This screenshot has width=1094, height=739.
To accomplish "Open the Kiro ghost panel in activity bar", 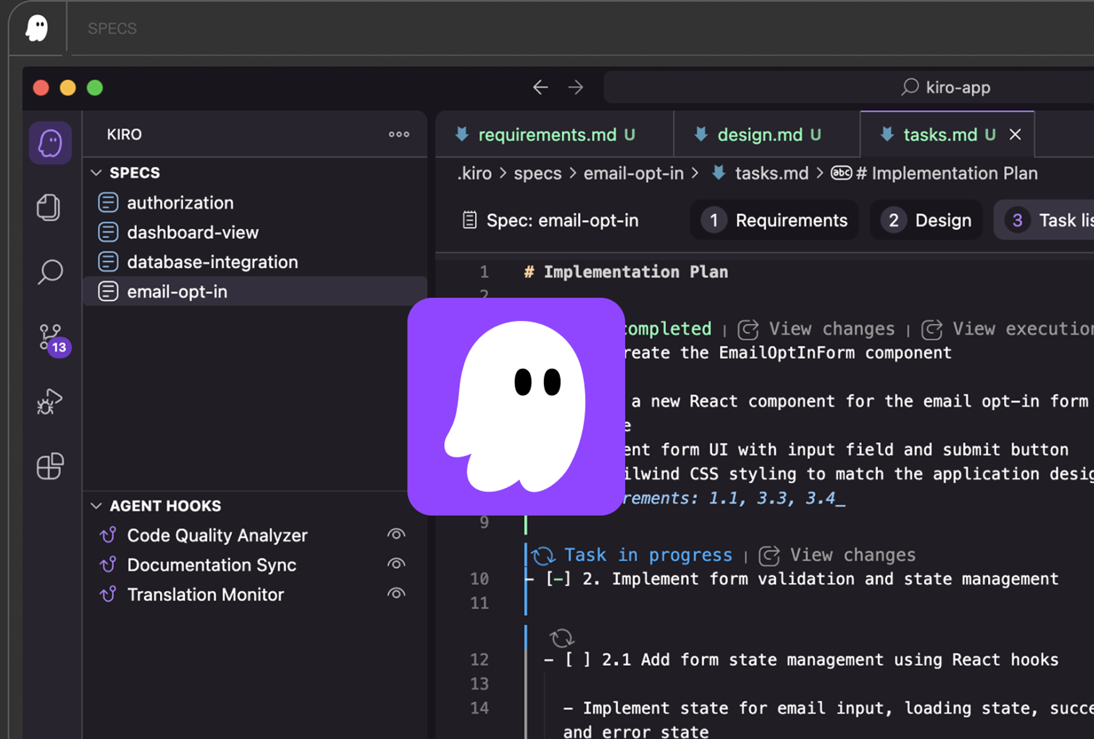I will tap(50, 143).
